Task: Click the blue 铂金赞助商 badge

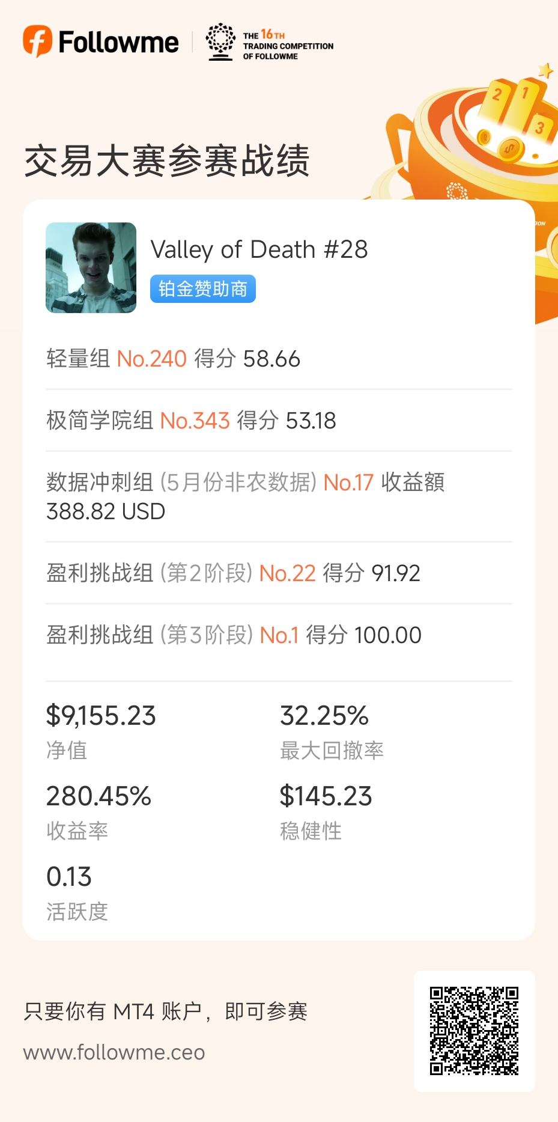Action: 203,289
